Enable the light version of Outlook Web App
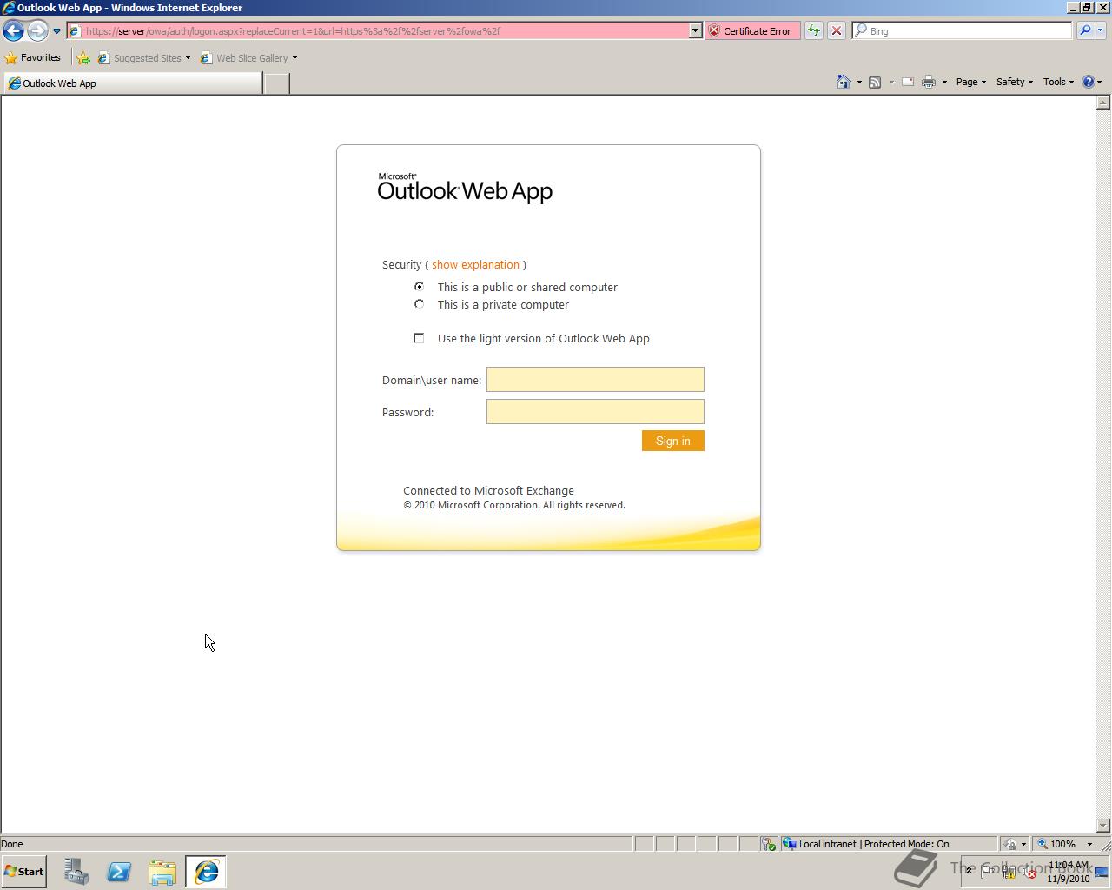The height and width of the screenshot is (890, 1112). 419,338
